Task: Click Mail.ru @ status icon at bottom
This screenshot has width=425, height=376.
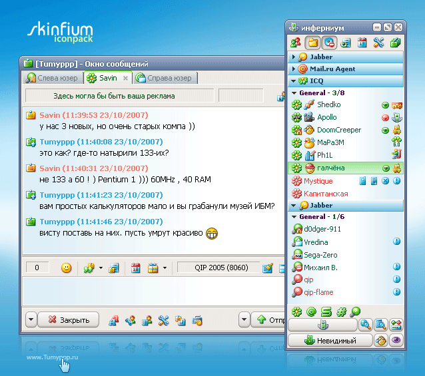Action: [x=312, y=312]
